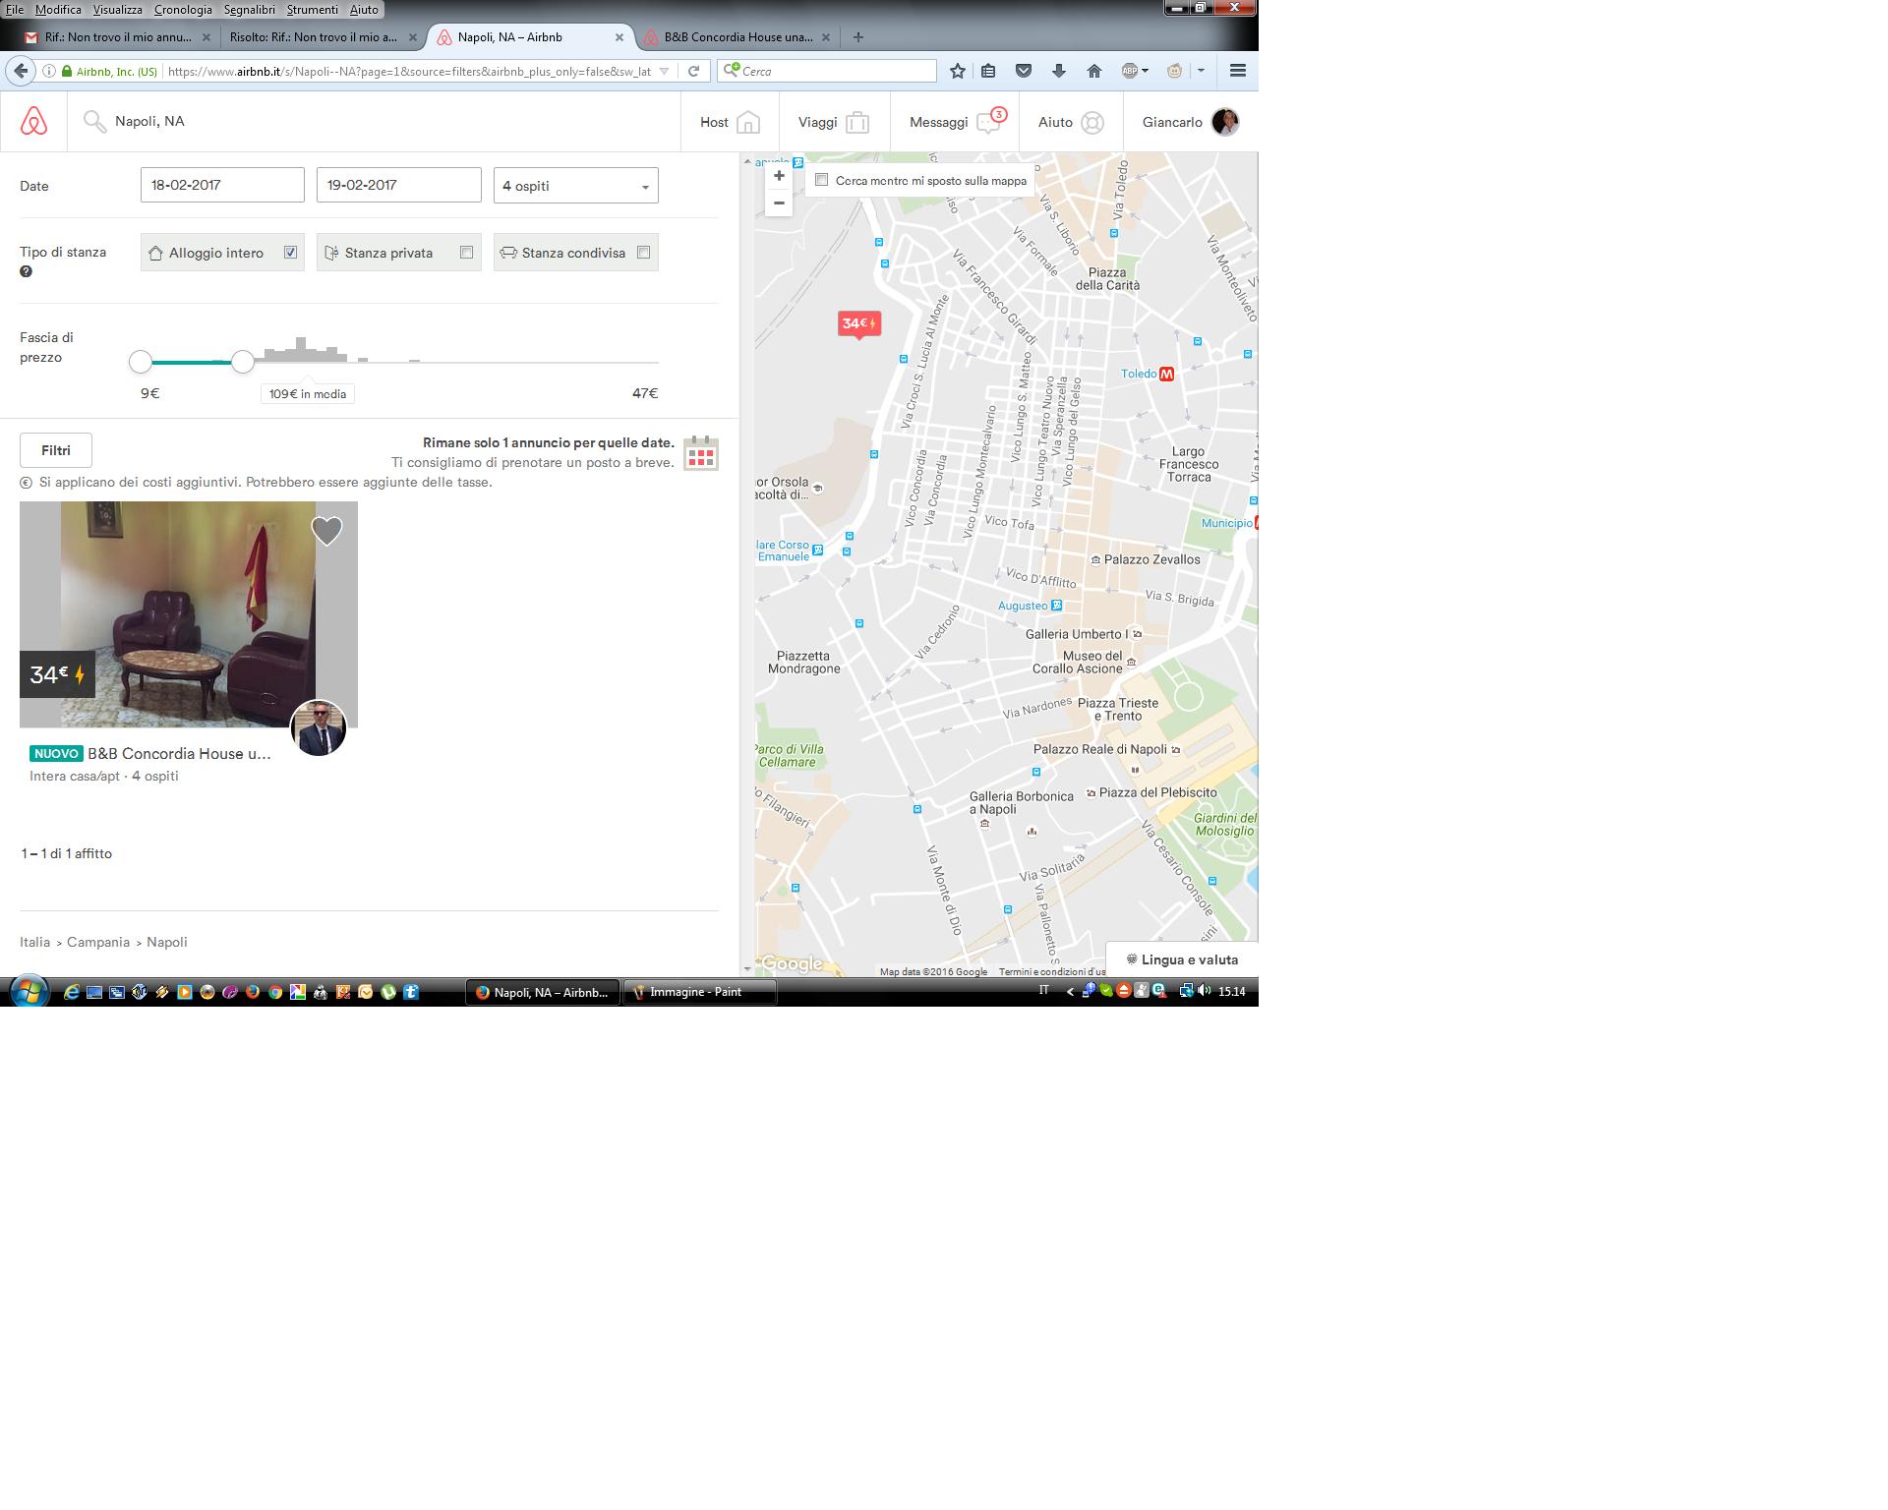Click the check-out date field 19-02-2017
Viewport: 1888px width, 1510px height.
398,185
